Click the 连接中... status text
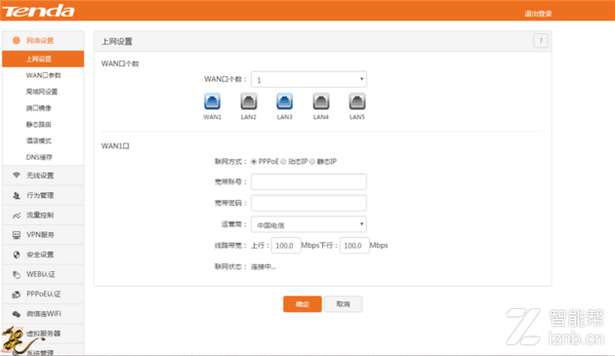615x356 pixels. pos(264,266)
